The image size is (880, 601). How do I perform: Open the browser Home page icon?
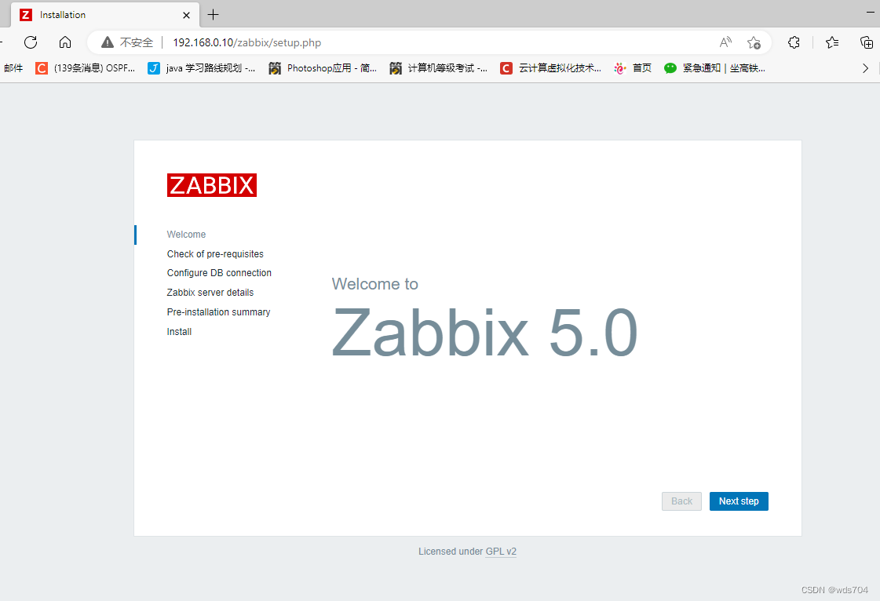tap(65, 42)
